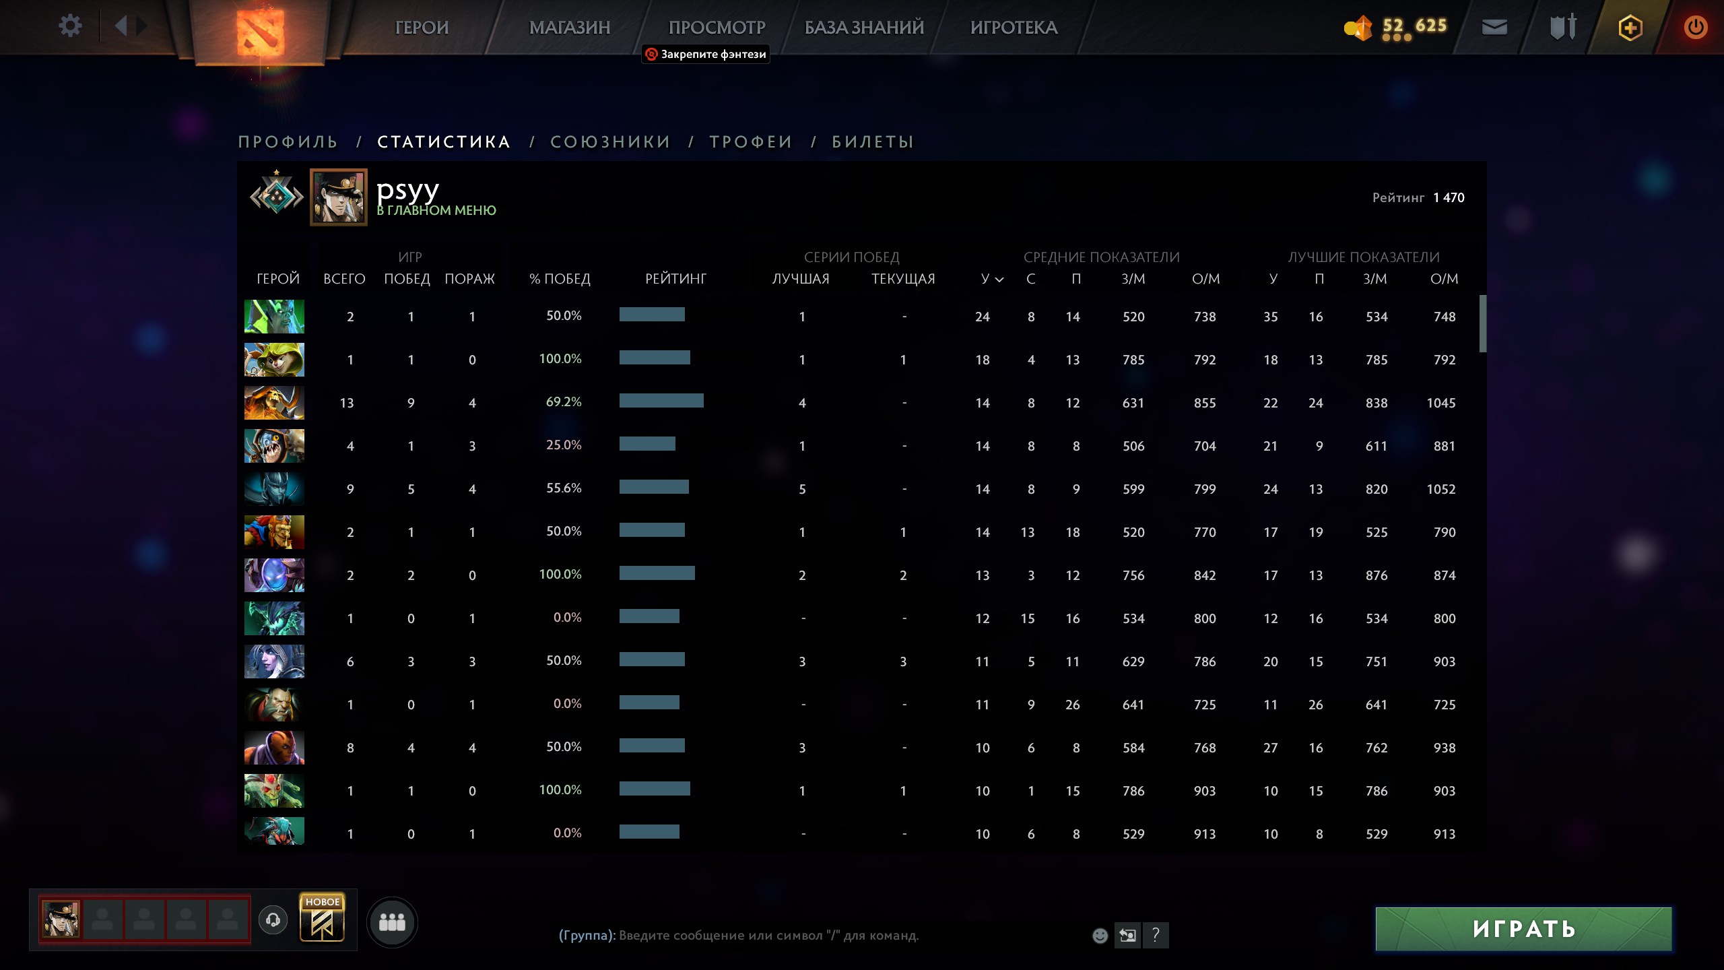This screenshot has width=1724, height=970.
Task: Open the mail inbox icon
Action: click(x=1494, y=27)
